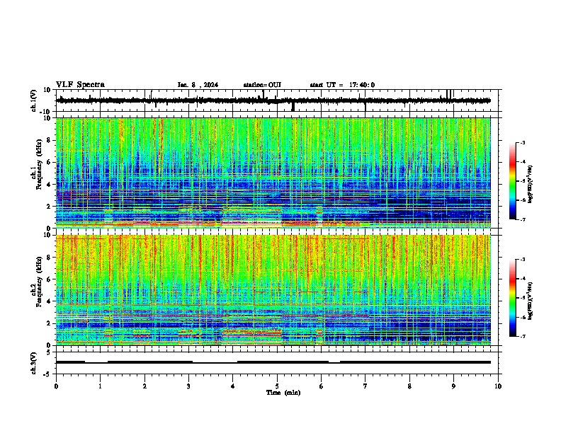This screenshot has width=561, height=433.
Task: Click the ch.1 spectrogram color scale bar
Action: tap(513, 181)
